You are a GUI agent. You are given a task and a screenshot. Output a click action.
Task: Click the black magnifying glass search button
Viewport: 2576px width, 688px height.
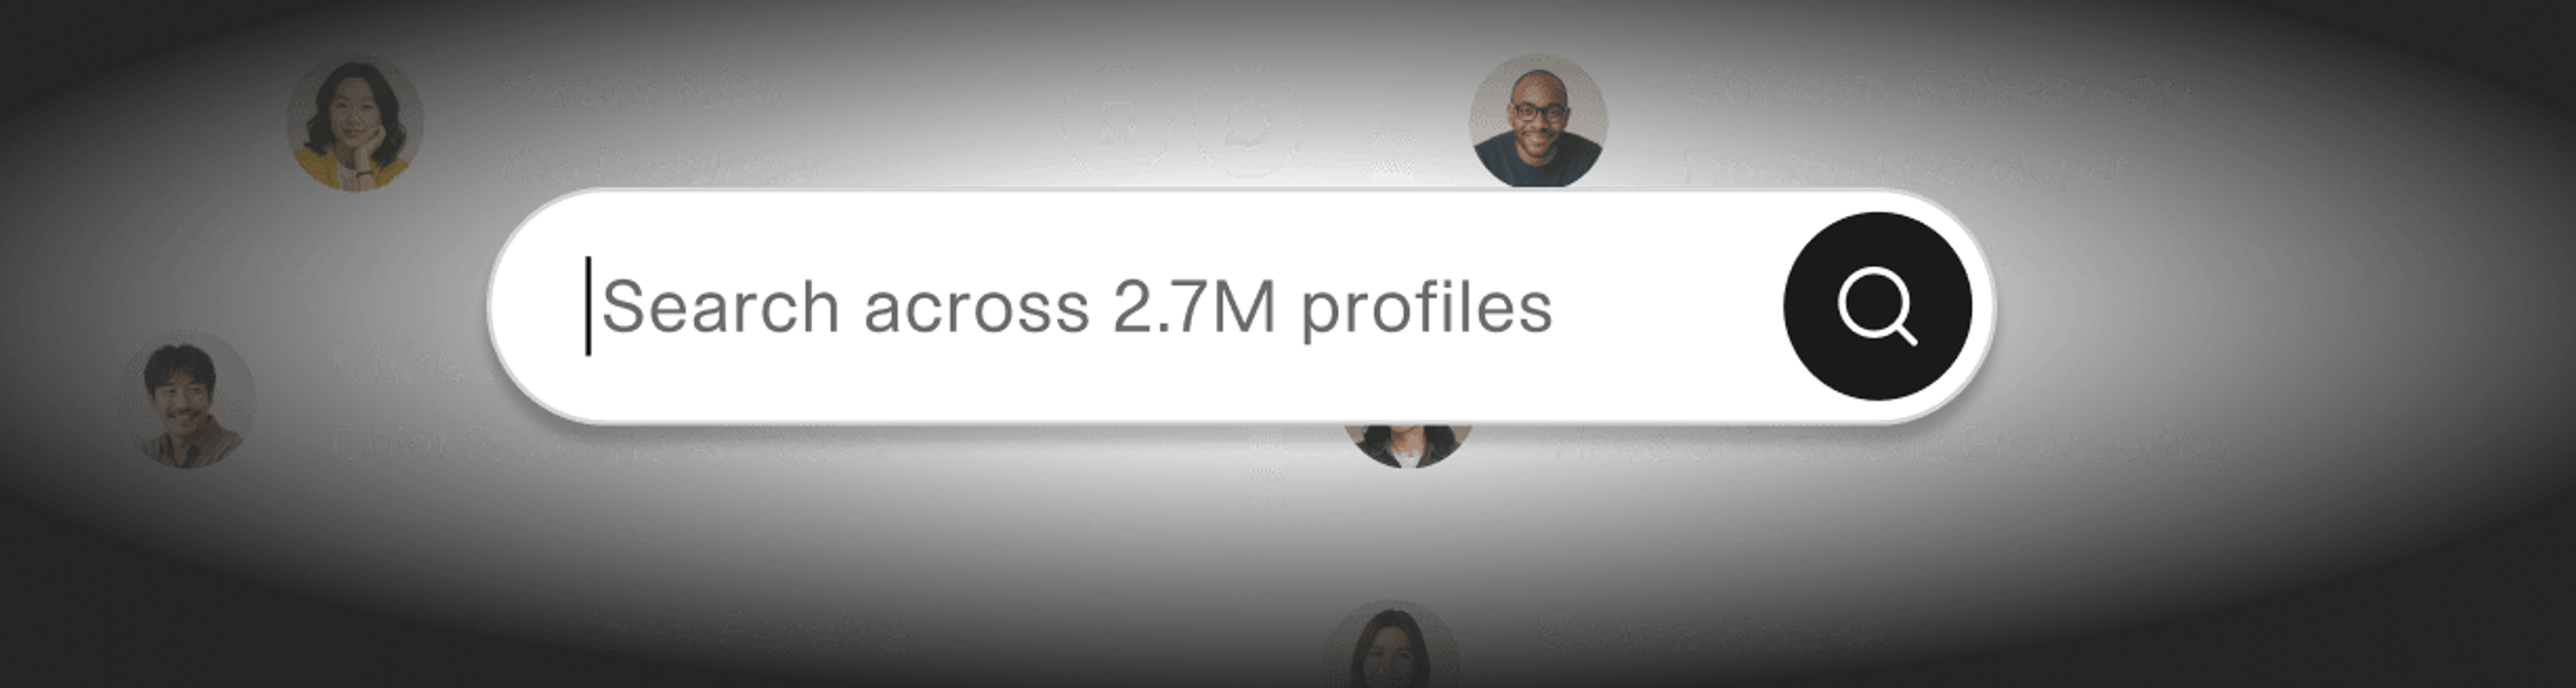[1877, 306]
